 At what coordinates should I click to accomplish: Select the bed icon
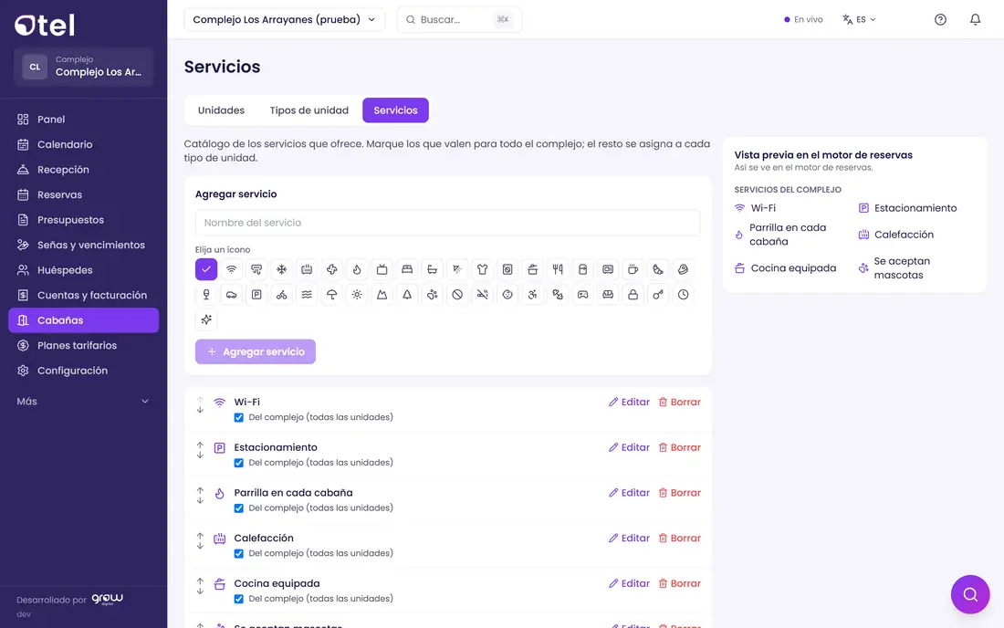[407, 269]
